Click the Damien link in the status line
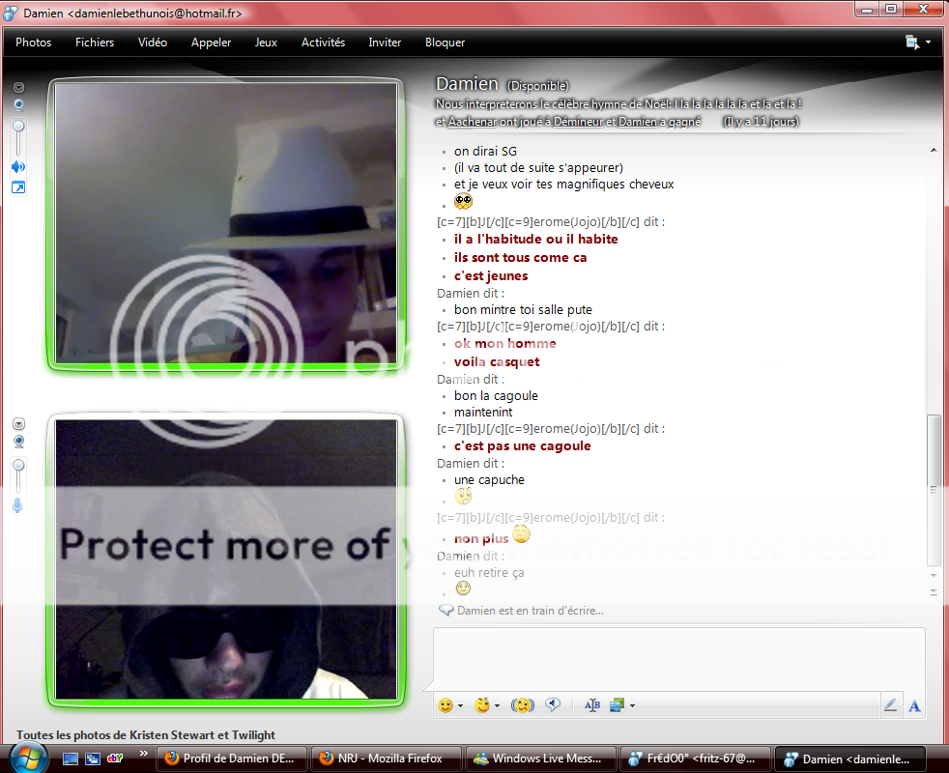Screen dimensions: 949x773 637,122
